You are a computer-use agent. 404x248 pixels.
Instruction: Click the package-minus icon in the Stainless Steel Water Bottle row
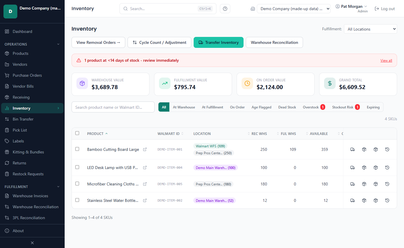(364, 200)
